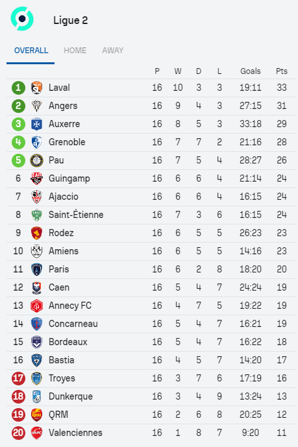298x447 pixels.
Task: Open the Grenoble team link
Action: (x=67, y=142)
